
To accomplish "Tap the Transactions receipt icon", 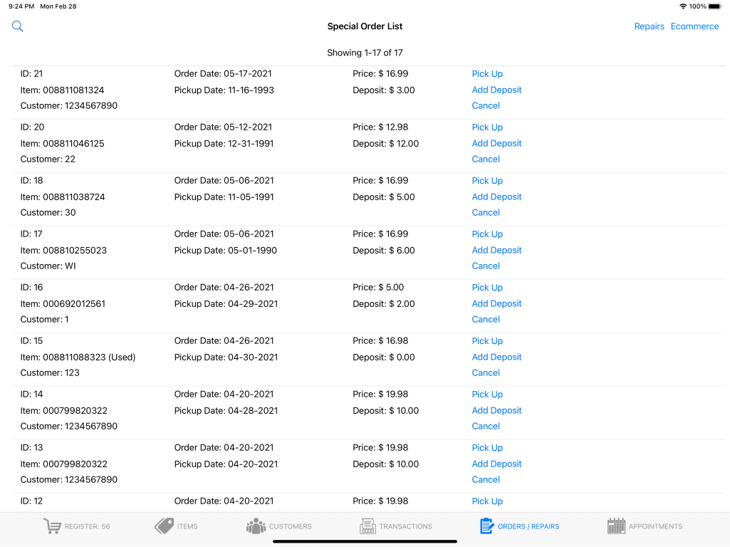I will [x=367, y=526].
